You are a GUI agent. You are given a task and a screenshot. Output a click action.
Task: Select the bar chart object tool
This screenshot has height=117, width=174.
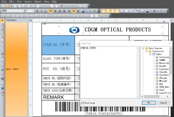pos(2,69)
